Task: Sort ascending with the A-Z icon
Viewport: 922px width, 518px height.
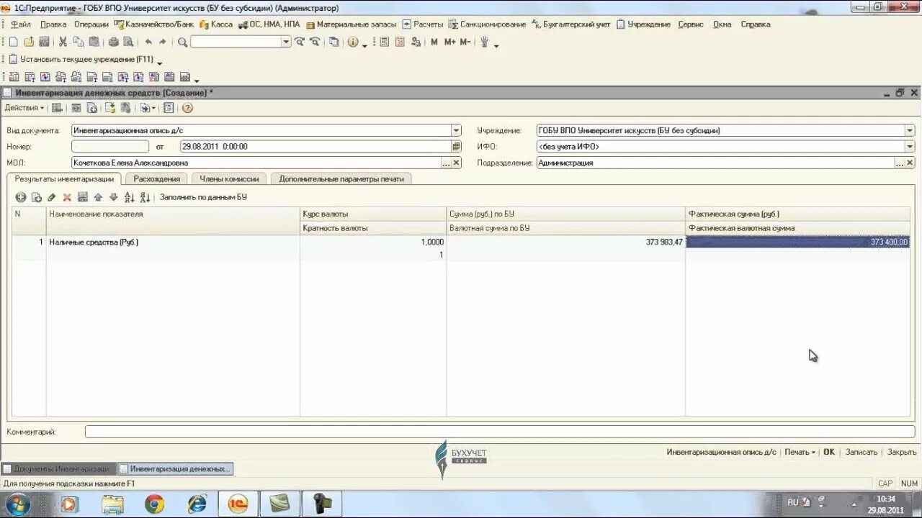Action: [130, 197]
